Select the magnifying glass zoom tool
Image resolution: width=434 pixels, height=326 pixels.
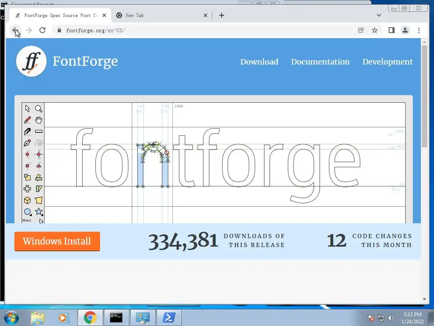coord(39,109)
